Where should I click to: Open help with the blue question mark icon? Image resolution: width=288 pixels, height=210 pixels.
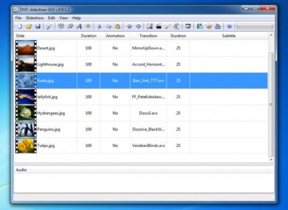click(x=230, y=26)
